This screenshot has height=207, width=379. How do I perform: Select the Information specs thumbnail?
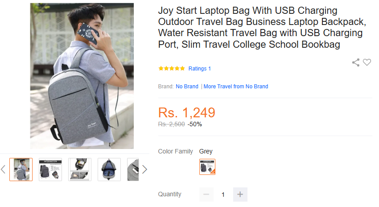(50, 170)
